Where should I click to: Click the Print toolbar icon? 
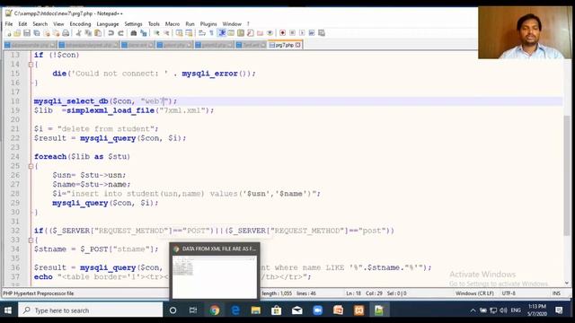(66, 33)
